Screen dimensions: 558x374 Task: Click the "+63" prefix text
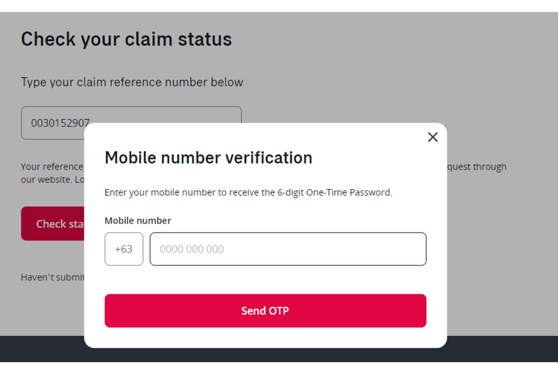[x=124, y=249]
